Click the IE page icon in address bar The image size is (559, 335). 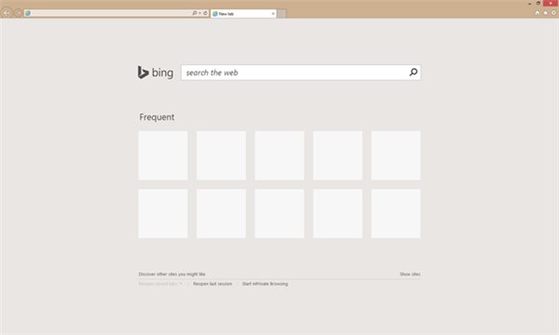pos(28,13)
